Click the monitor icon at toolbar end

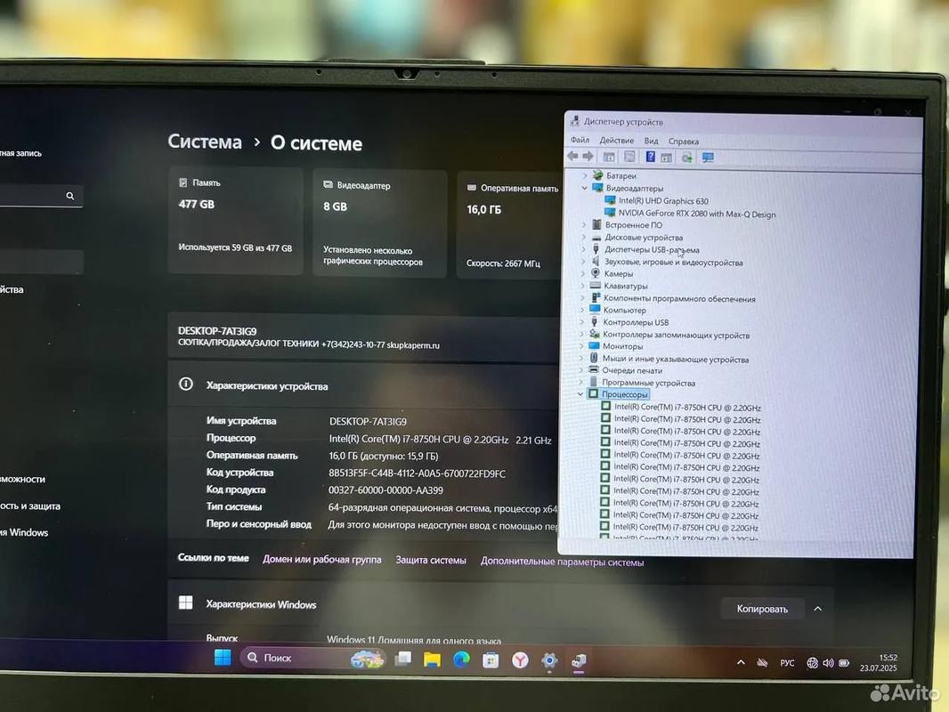708,158
